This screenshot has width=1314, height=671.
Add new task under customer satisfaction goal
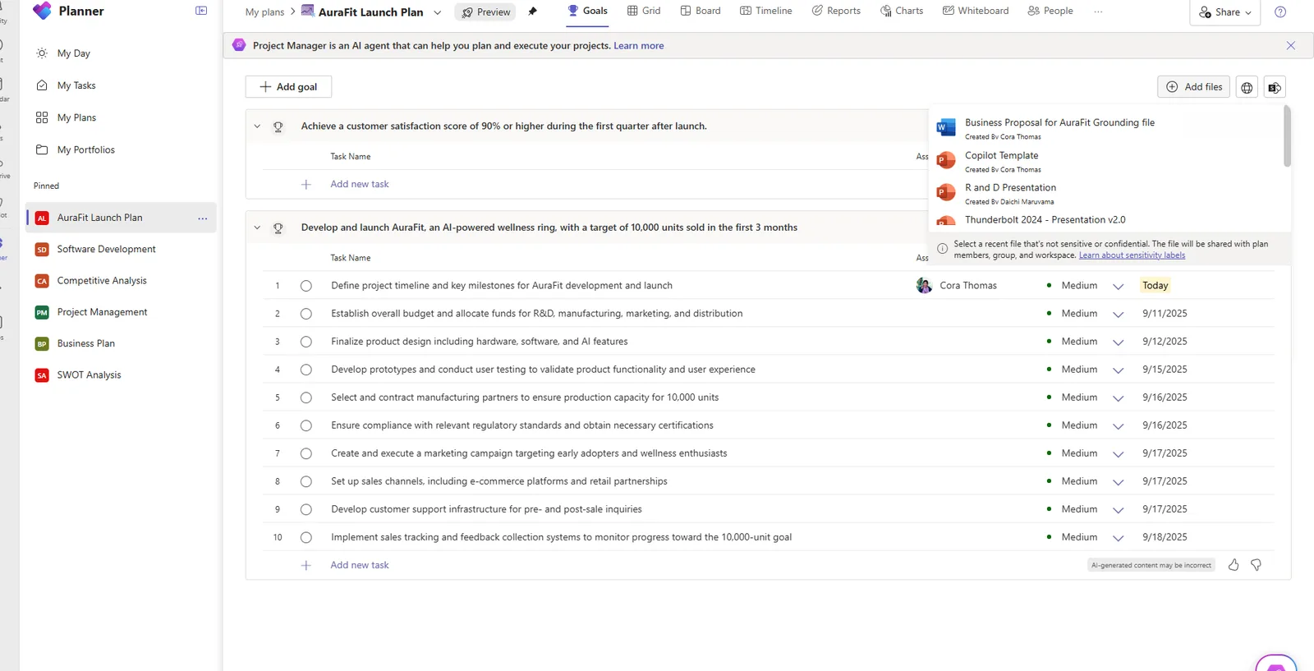pyautogui.click(x=360, y=185)
